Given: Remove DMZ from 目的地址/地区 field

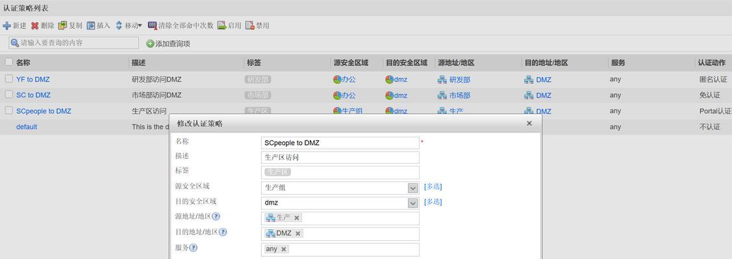Looking at the screenshot, I should pos(298,234).
